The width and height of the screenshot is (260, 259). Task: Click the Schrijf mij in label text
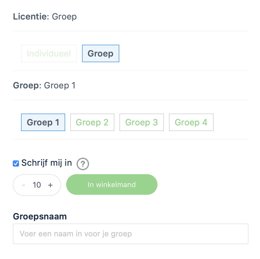click(x=47, y=163)
